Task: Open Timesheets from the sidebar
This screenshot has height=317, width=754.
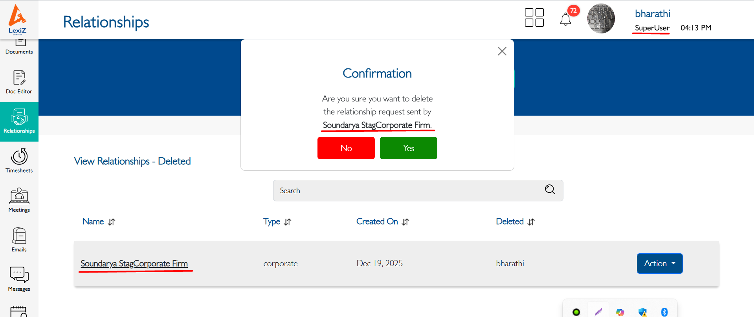Action: pyautogui.click(x=19, y=161)
